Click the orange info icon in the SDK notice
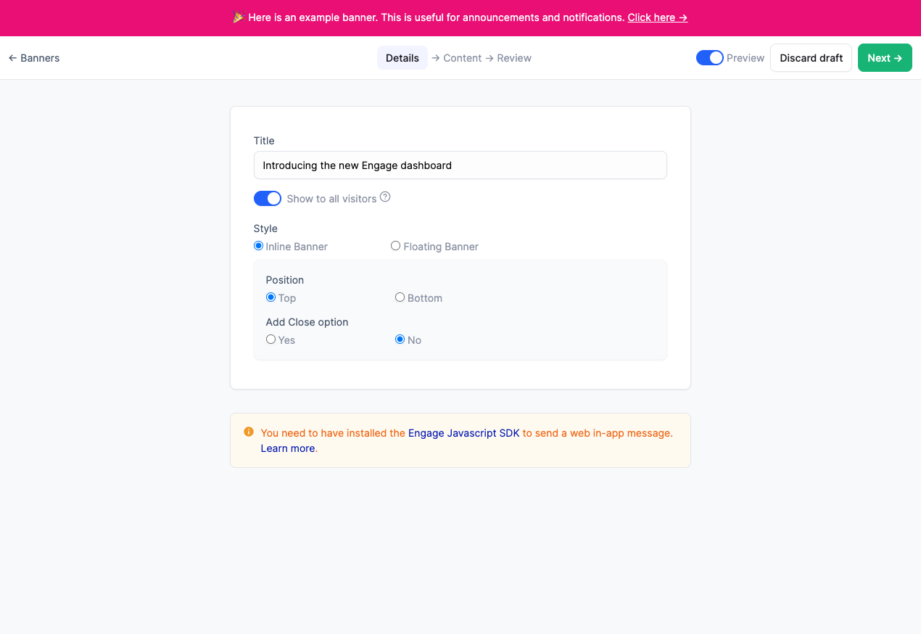The image size is (921, 634). click(249, 432)
